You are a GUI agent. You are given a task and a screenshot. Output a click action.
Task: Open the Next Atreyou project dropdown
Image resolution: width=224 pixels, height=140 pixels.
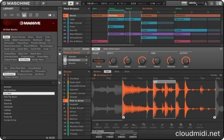[89, 9]
